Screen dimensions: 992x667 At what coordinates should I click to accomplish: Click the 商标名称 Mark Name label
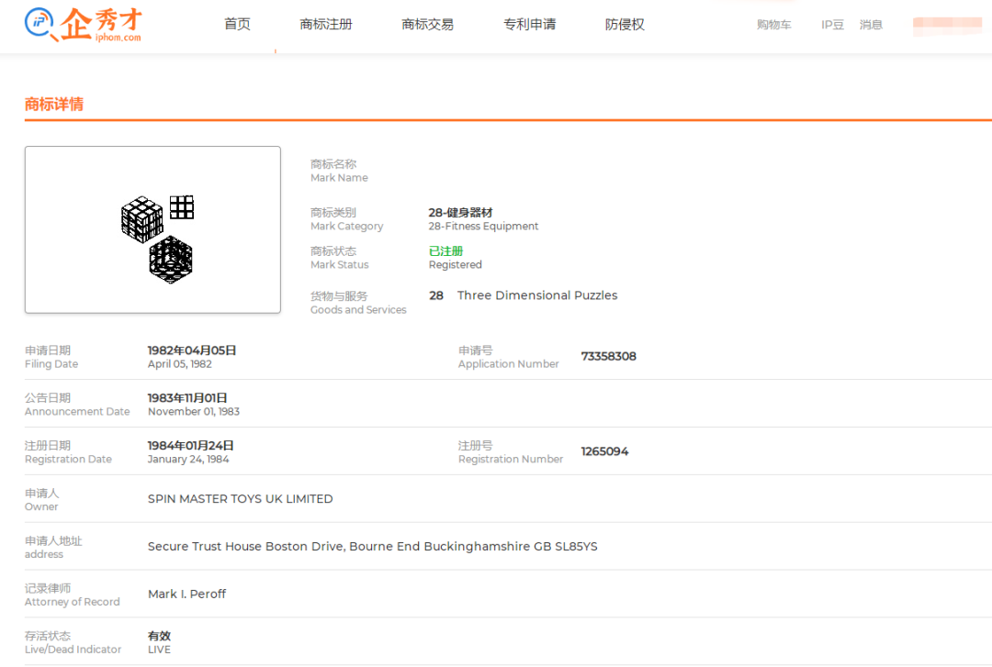coord(339,171)
